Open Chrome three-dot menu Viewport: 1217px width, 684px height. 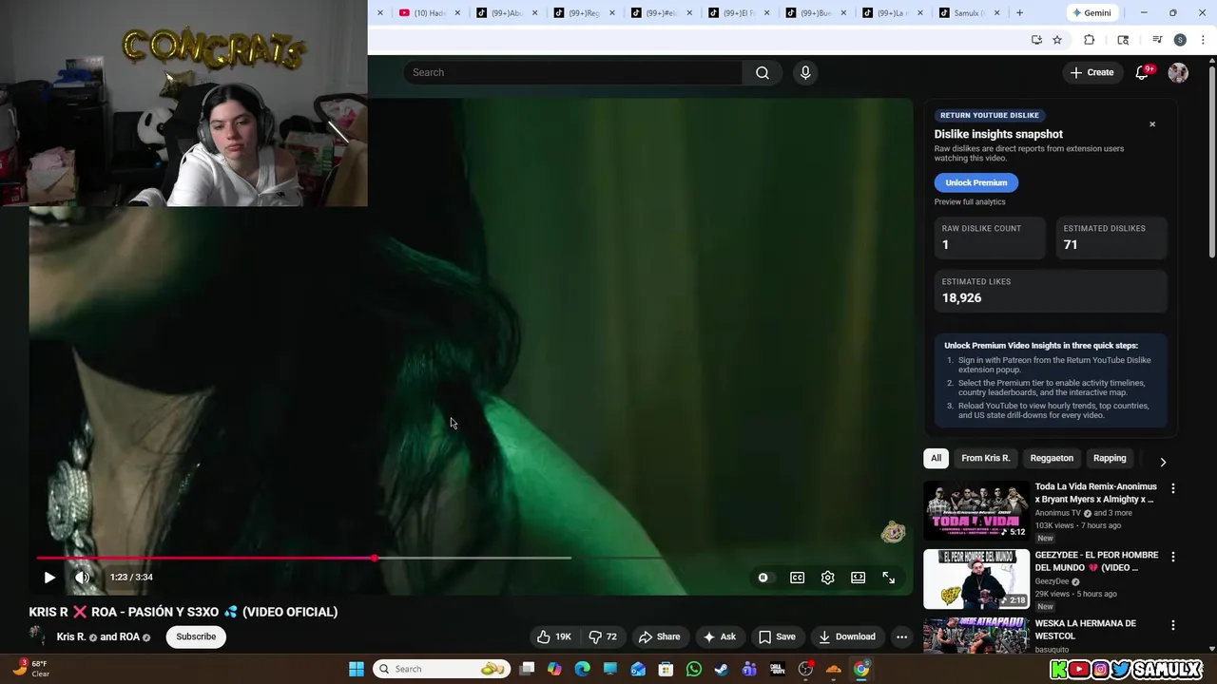1204,40
